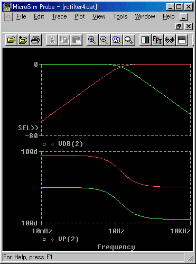
Task: Open the document control menu icon
Action: point(8,17)
